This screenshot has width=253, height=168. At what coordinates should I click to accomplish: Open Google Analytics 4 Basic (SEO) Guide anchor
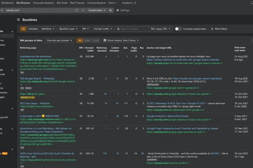(x=167, y=116)
